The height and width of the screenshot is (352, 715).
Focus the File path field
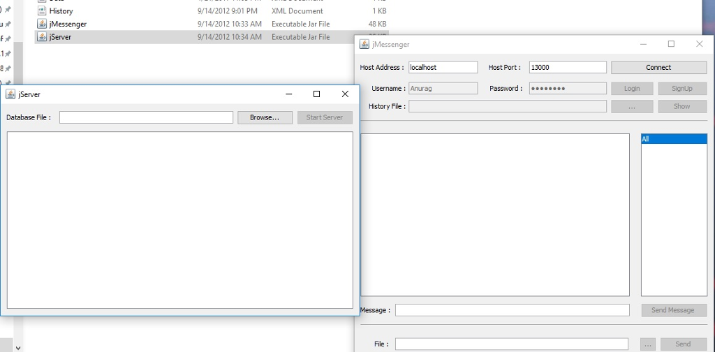point(512,344)
